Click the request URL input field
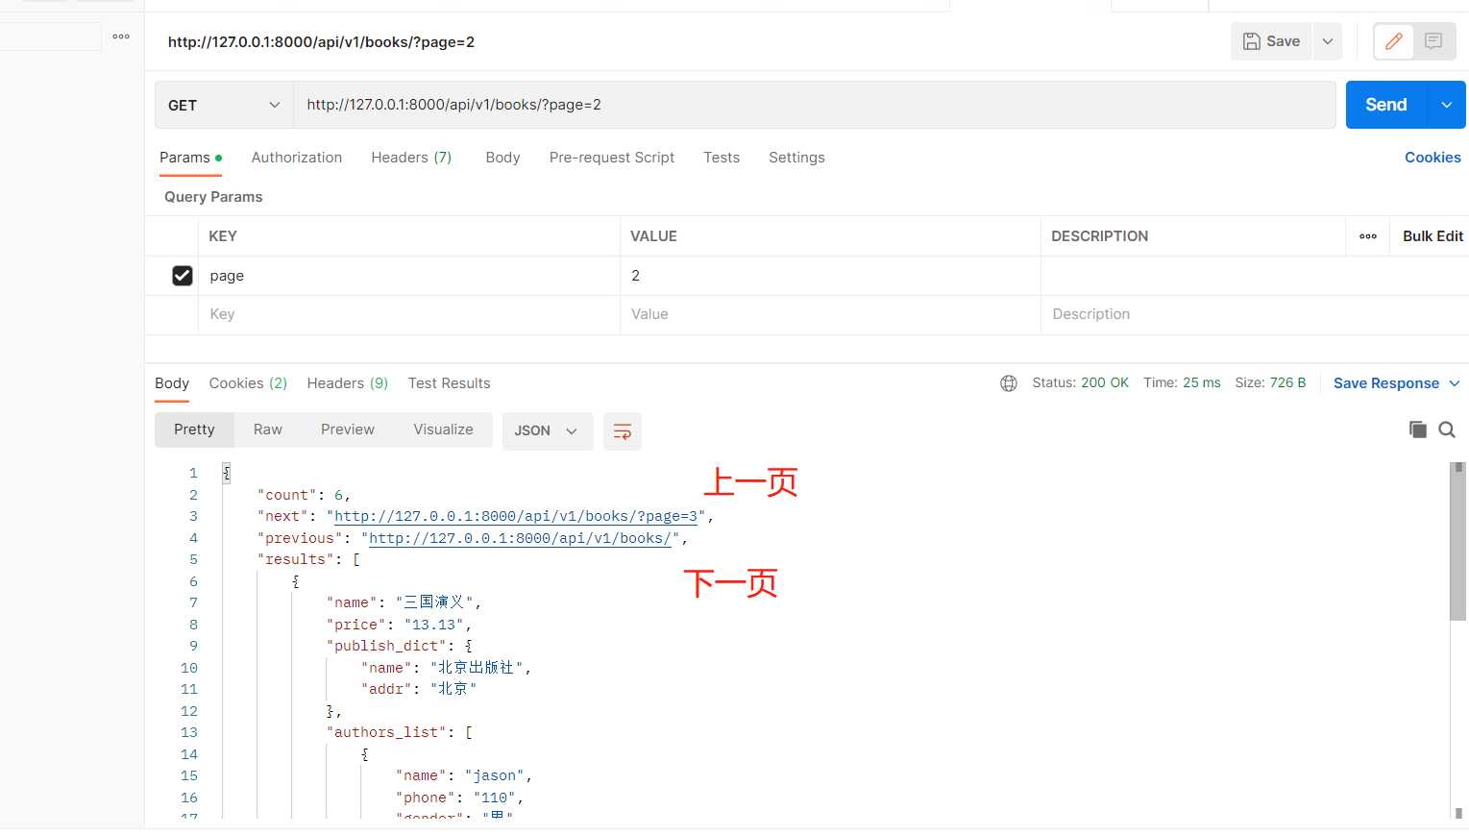Screen dimensions: 1469x835 click(x=815, y=105)
